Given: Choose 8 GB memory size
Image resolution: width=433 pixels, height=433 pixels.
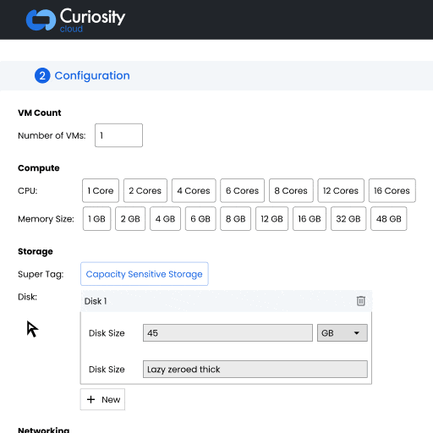Looking at the screenshot, I should point(236,219).
